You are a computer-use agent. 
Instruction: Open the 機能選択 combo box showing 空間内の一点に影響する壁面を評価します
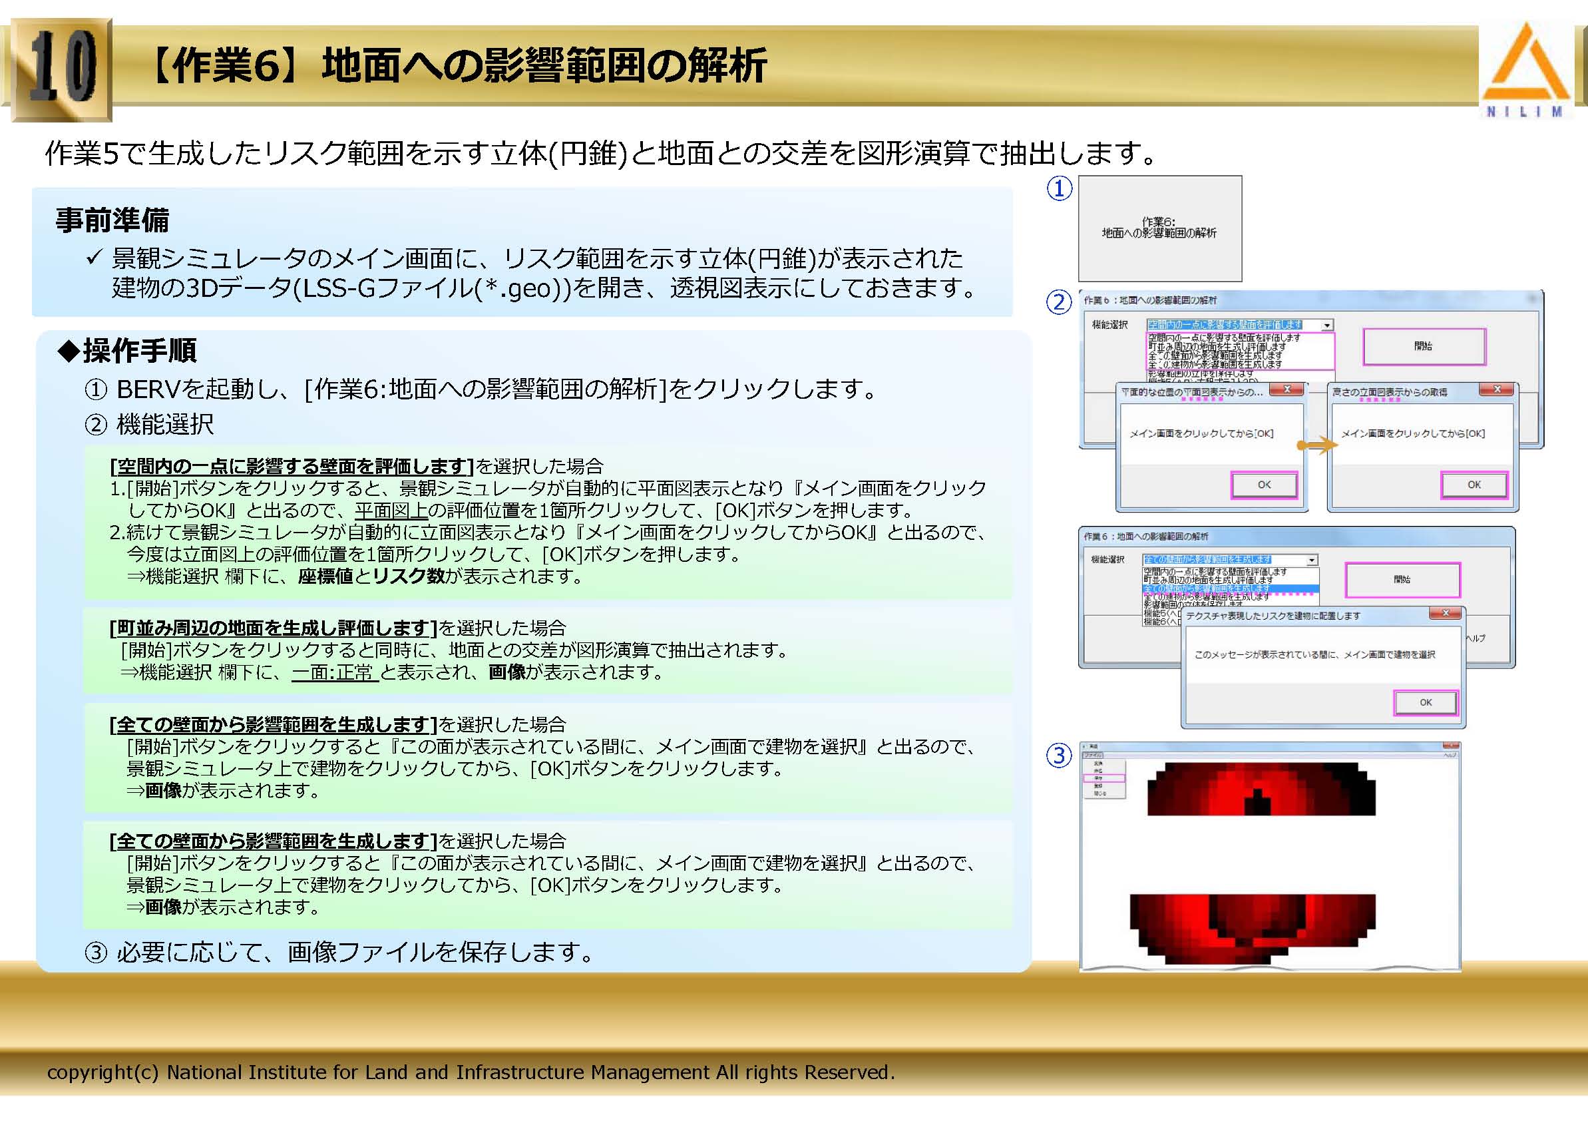(x=1240, y=324)
